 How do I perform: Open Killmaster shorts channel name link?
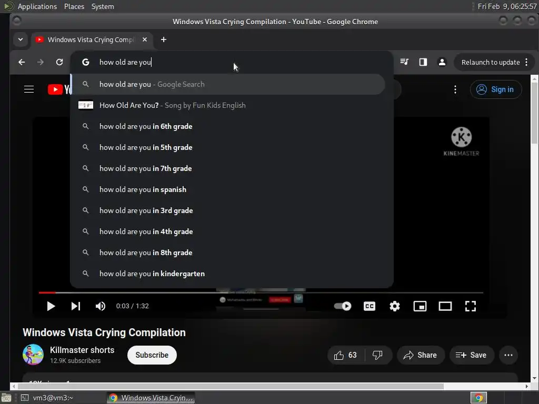[82, 350]
